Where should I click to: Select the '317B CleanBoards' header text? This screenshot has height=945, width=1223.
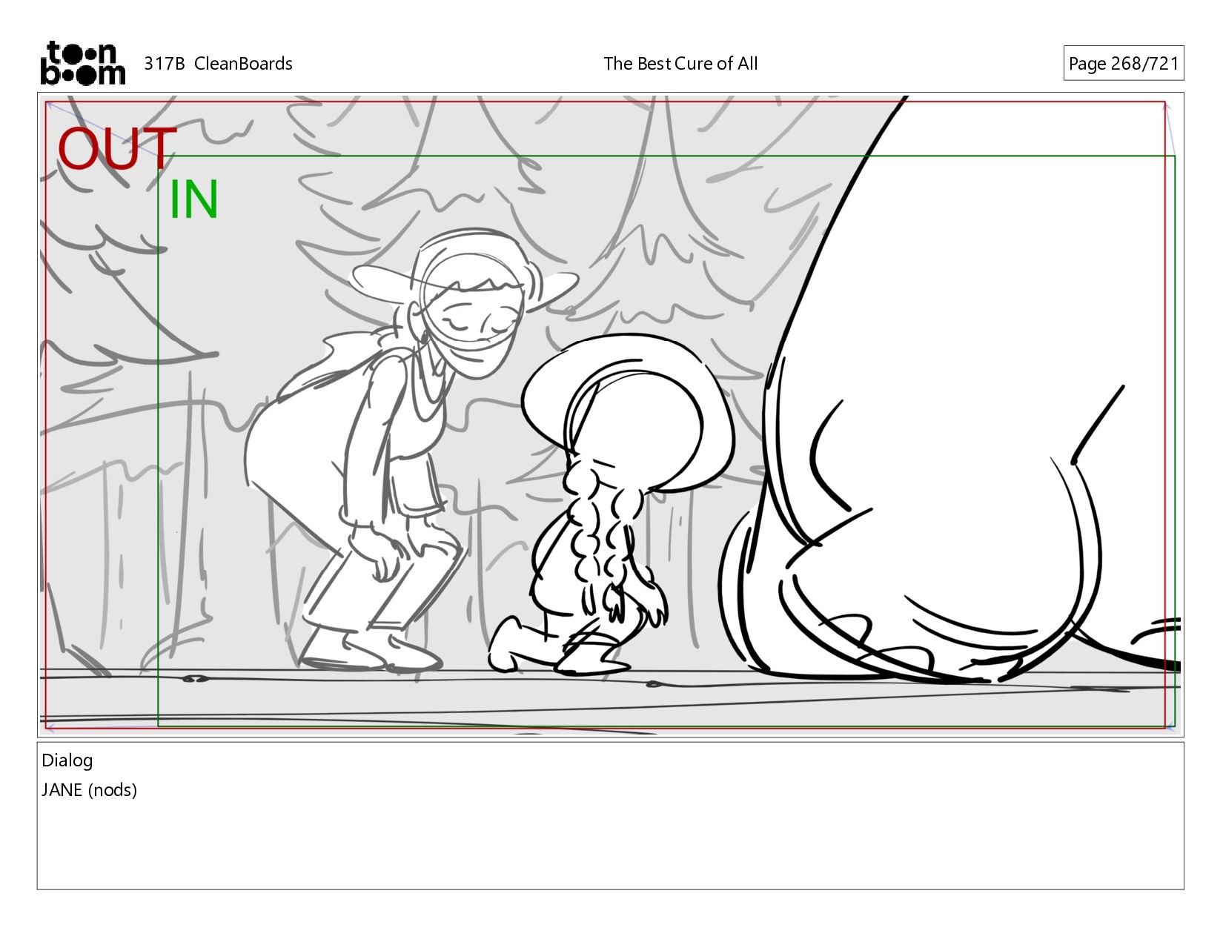218,64
